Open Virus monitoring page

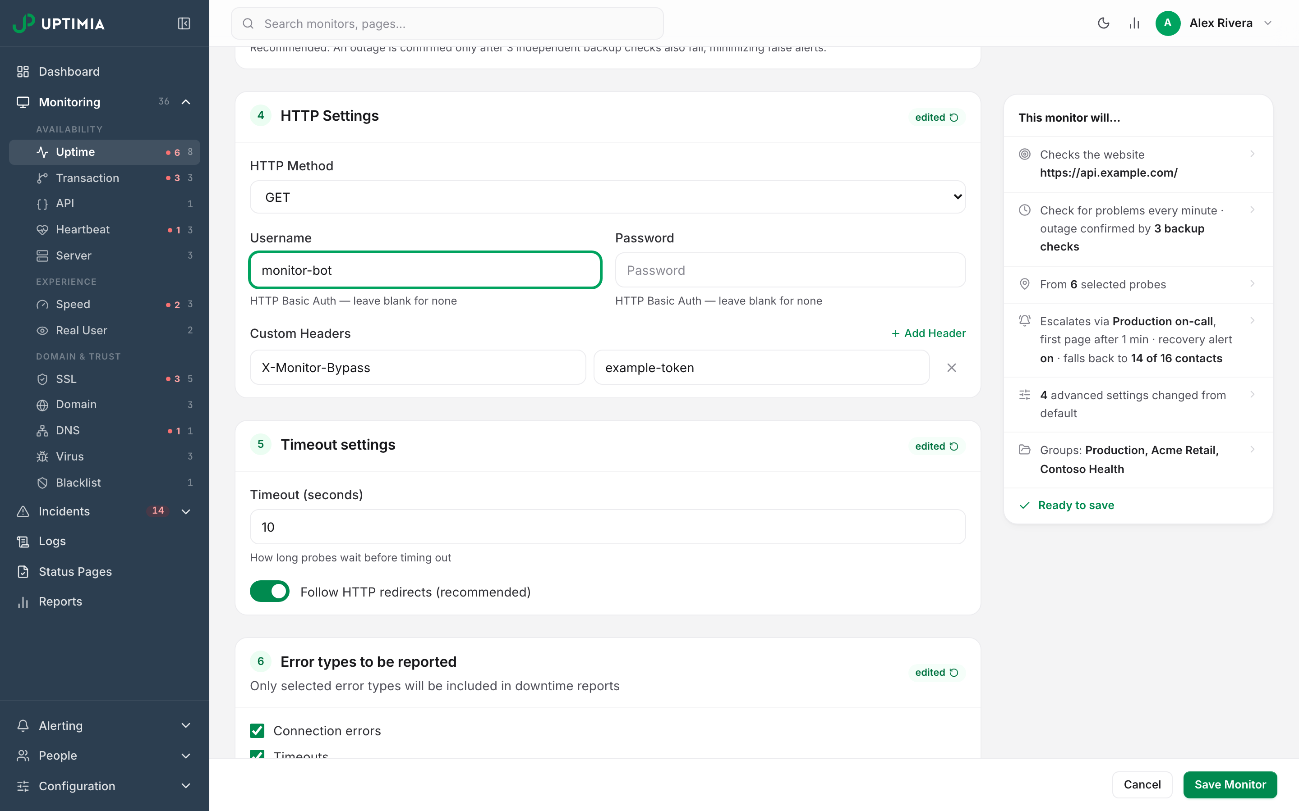tap(105, 456)
